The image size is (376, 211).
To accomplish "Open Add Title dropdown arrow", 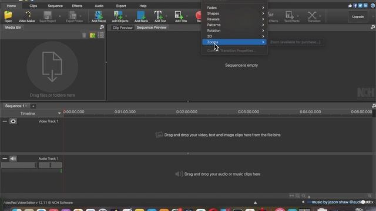I will click(187, 16).
